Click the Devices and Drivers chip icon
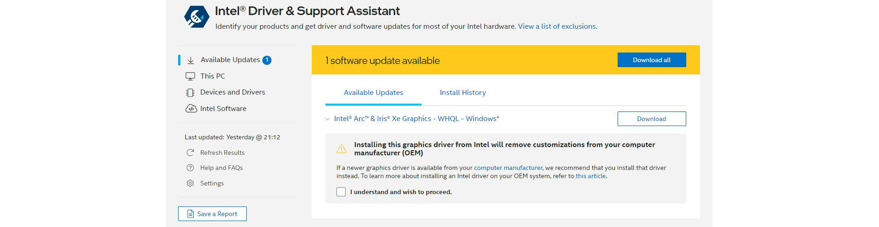879x227 pixels. coord(190,93)
